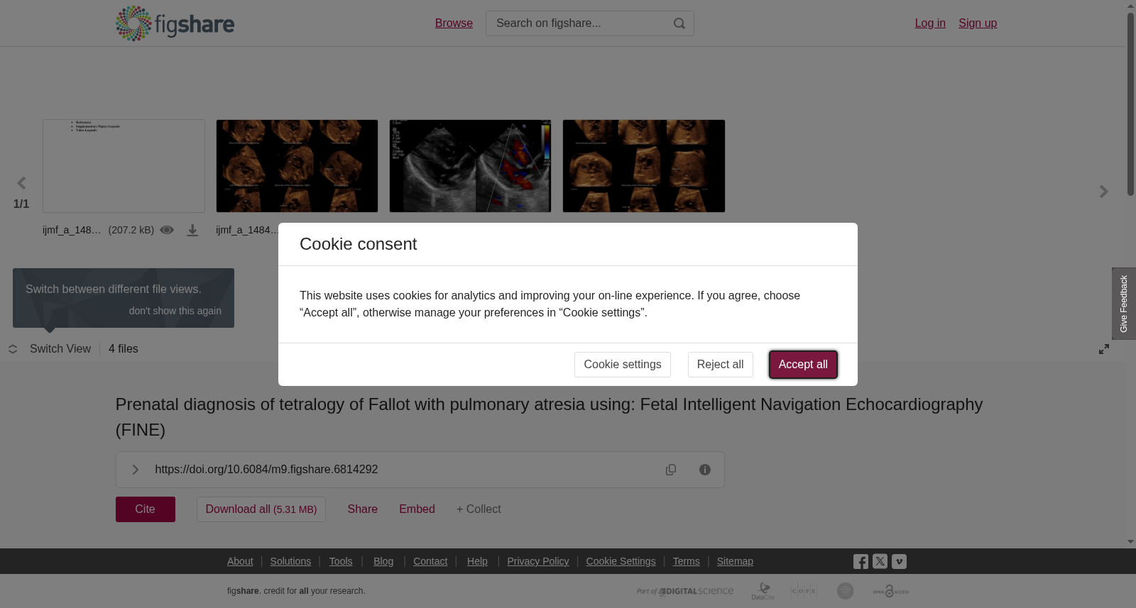Dismiss tip via don't show this again
This screenshot has width=1136, height=608.
pos(175,311)
